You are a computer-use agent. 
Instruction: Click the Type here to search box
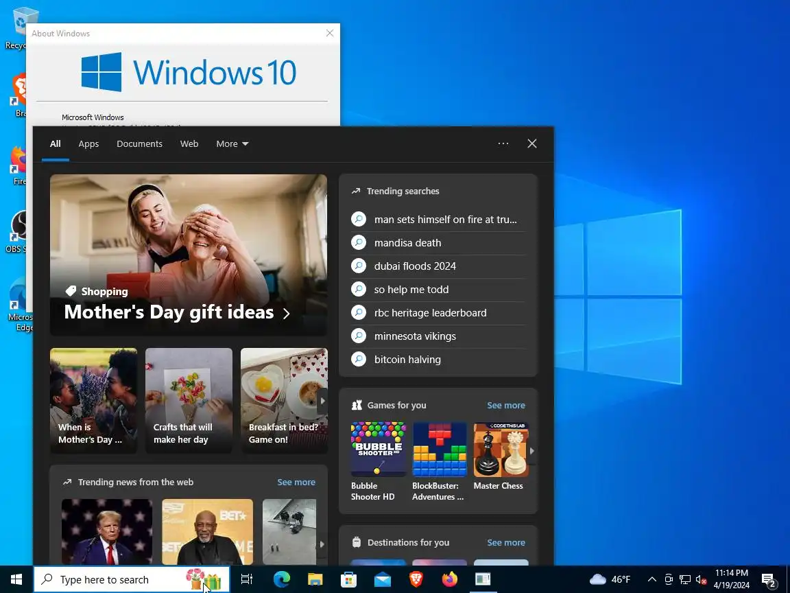pos(132,579)
